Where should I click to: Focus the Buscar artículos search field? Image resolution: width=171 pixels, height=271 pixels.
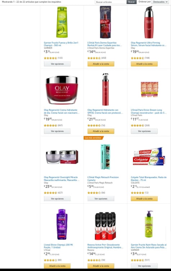tap(111, 2)
